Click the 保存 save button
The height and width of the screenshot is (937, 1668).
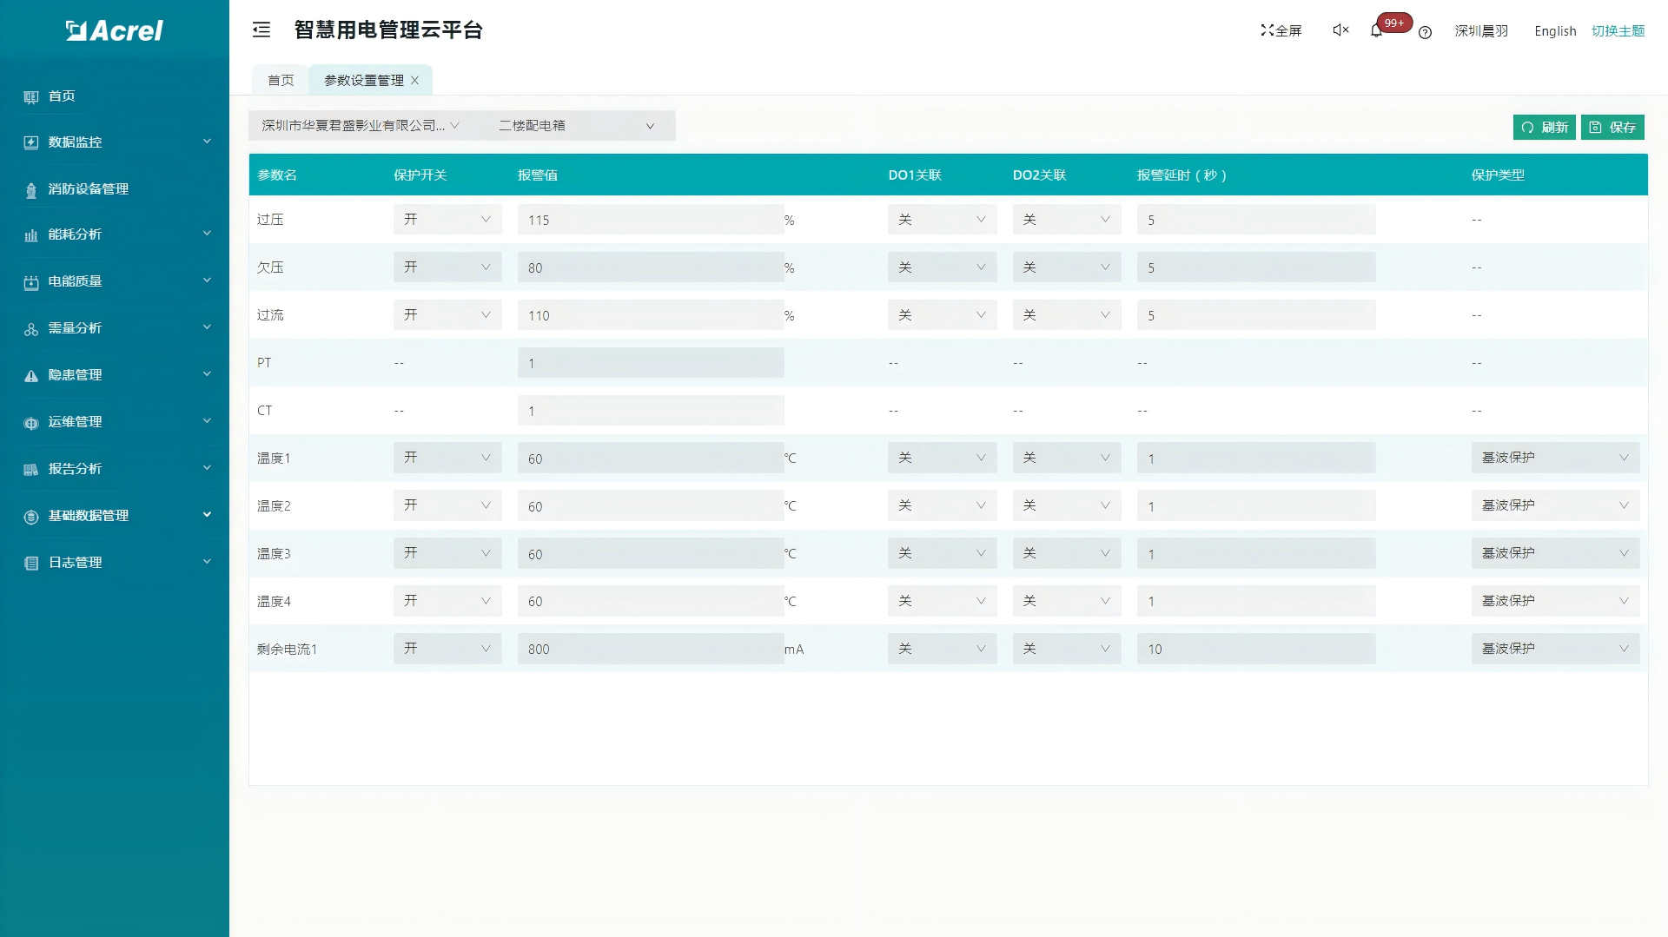[1612, 128]
